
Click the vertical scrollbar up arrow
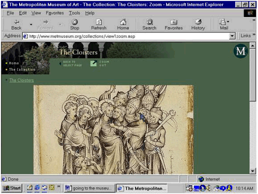(x=253, y=46)
